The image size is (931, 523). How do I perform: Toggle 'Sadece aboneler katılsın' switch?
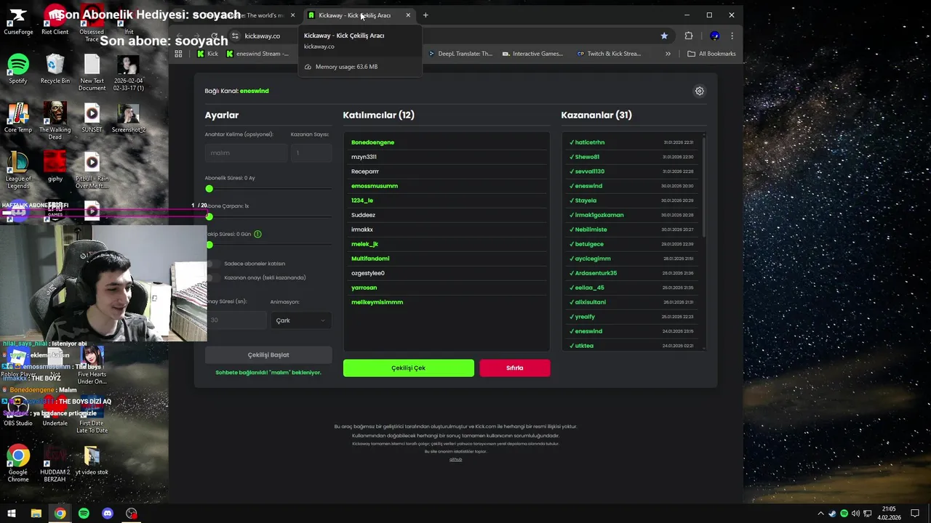point(213,264)
